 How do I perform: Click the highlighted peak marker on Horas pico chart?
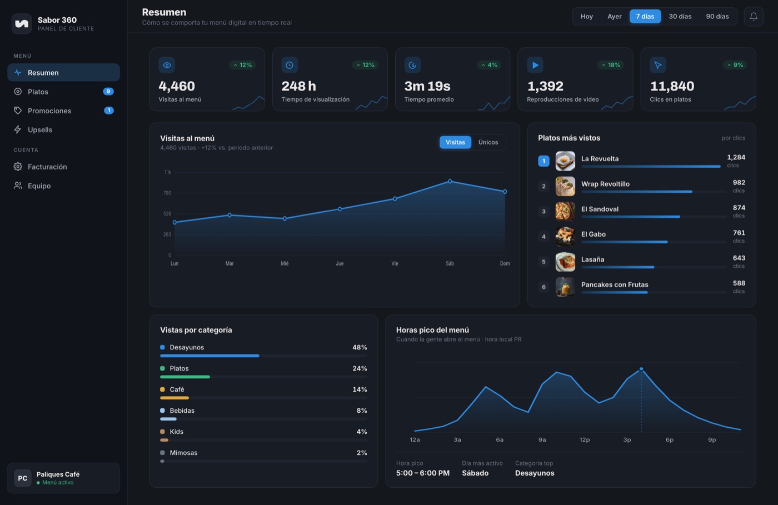(641, 369)
